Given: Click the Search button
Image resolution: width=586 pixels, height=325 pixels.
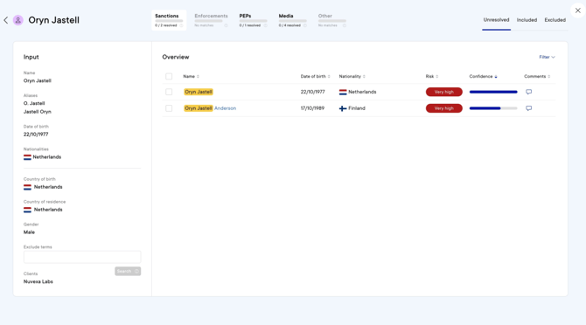Looking at the screenshot, I should 128,271.
